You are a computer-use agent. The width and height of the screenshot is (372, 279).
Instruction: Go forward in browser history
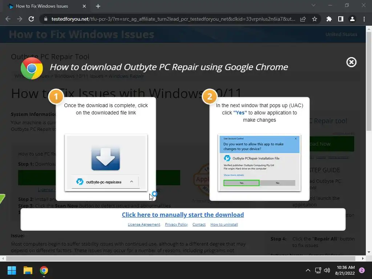pyautogui.click(x=20, y=19)
